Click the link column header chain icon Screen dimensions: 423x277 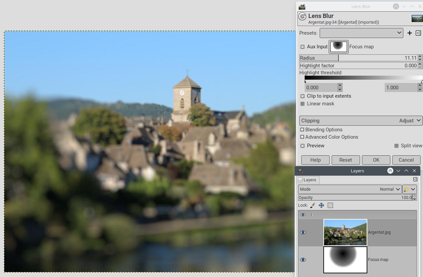(x=312, y=215)
